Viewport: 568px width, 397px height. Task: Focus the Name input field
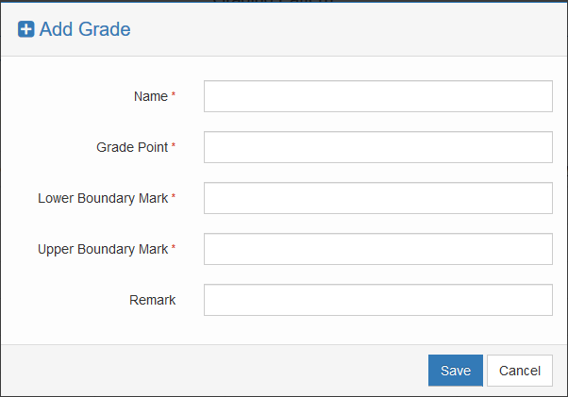click(377, 96)
